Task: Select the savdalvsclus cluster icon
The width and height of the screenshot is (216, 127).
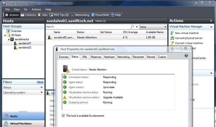Action: click(12, 39)
